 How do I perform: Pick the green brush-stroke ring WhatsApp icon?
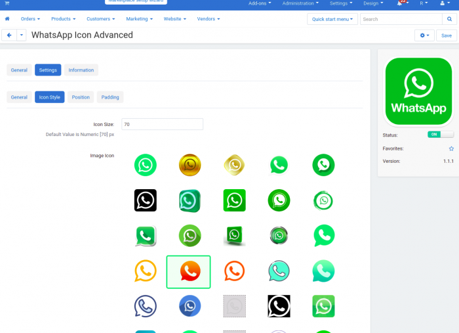point(323,201)
